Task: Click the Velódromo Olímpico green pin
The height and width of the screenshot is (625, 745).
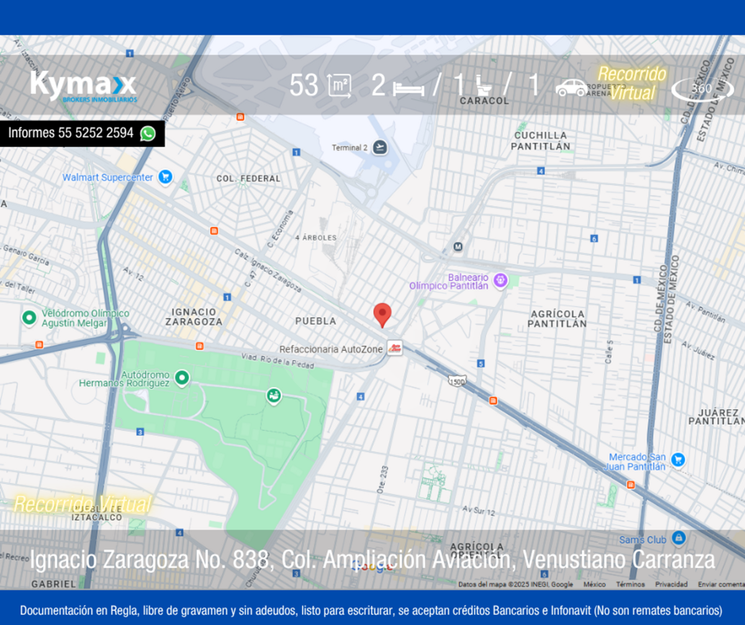Action: (x=28, y=318)
